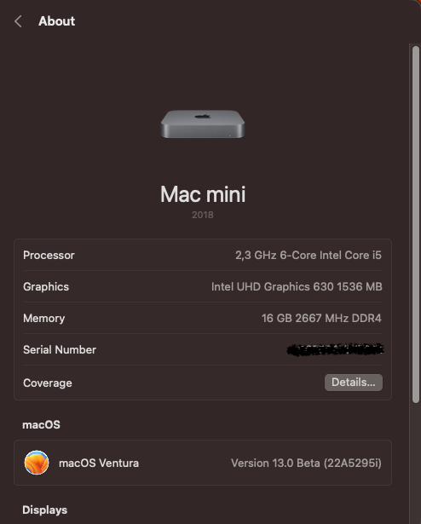Click the vertical scrollbar thumb
The image size is (421, 524).
click(x=416, y=224)
